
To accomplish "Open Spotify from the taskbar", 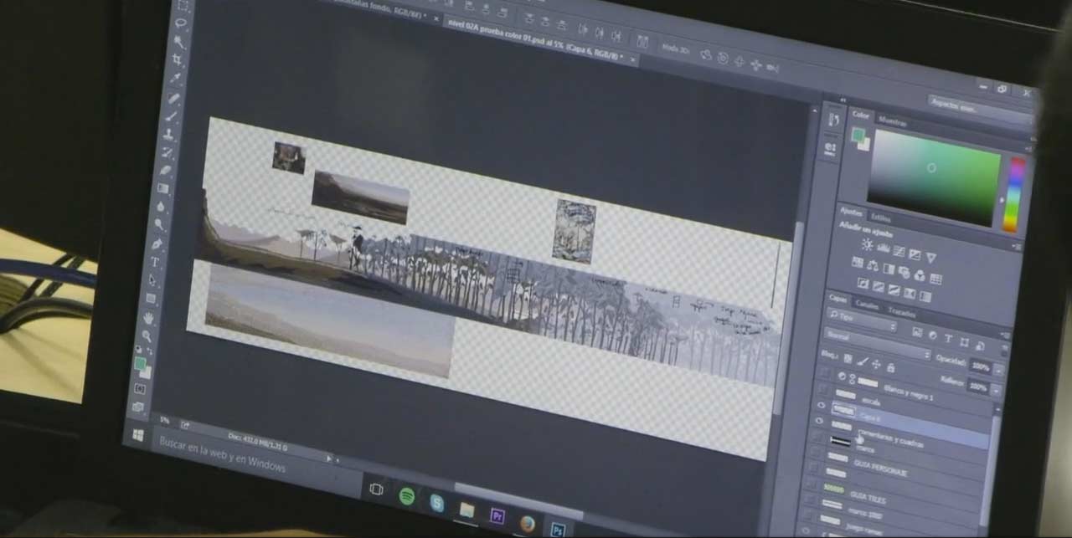I will (407, 495).
